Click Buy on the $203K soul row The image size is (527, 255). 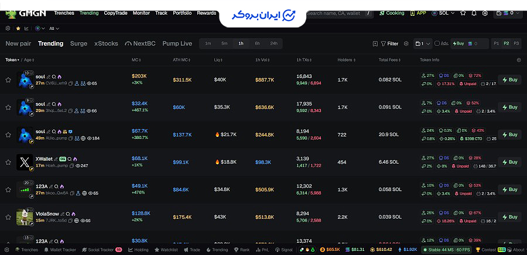509,80
